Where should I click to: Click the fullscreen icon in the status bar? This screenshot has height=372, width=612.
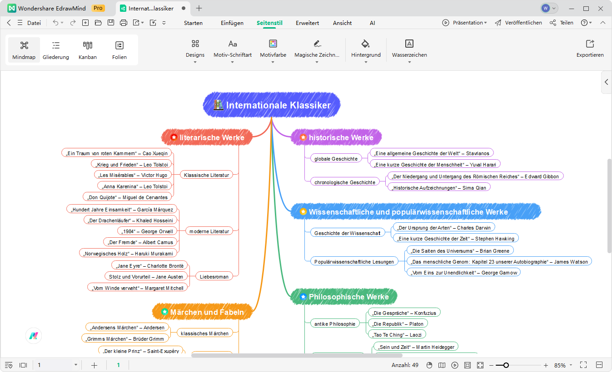583,365
